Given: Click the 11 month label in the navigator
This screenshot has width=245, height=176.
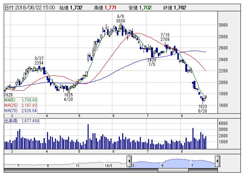Looking at the screenshot, I should coord(78,165).
